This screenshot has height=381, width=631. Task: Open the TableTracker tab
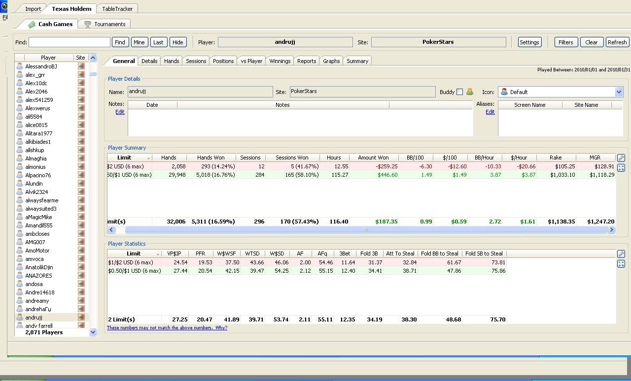coord(117,9)
